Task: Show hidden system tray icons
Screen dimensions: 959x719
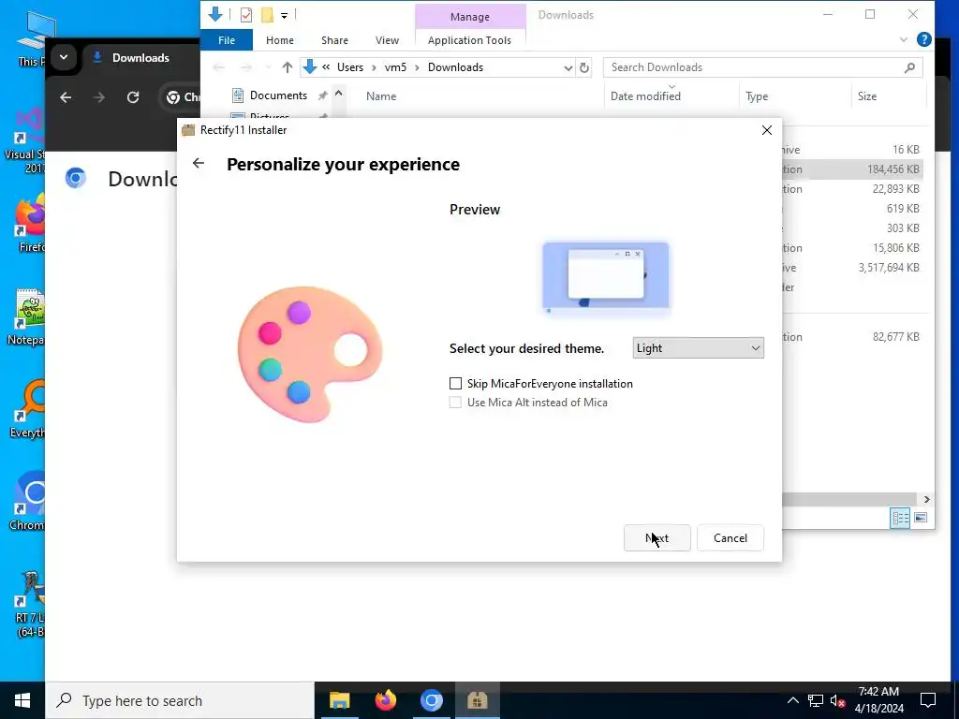Action: point(792,700)
